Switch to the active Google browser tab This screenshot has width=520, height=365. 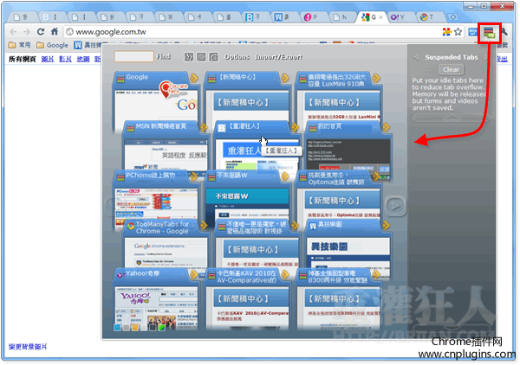(371, 17)
